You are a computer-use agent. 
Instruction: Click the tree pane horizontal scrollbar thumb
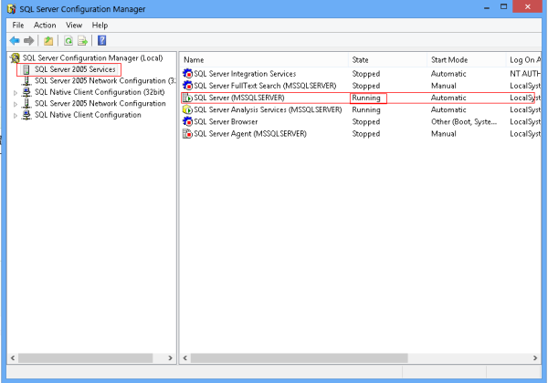[85, 357]
